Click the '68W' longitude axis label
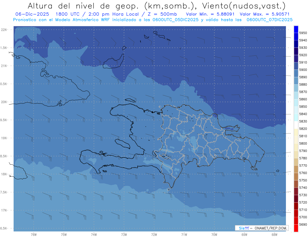This screenshot has width=308, height=238. pos(274,235)
